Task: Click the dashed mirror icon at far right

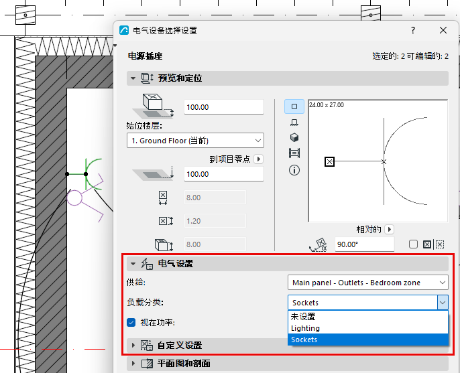Action: coord(439,244)
